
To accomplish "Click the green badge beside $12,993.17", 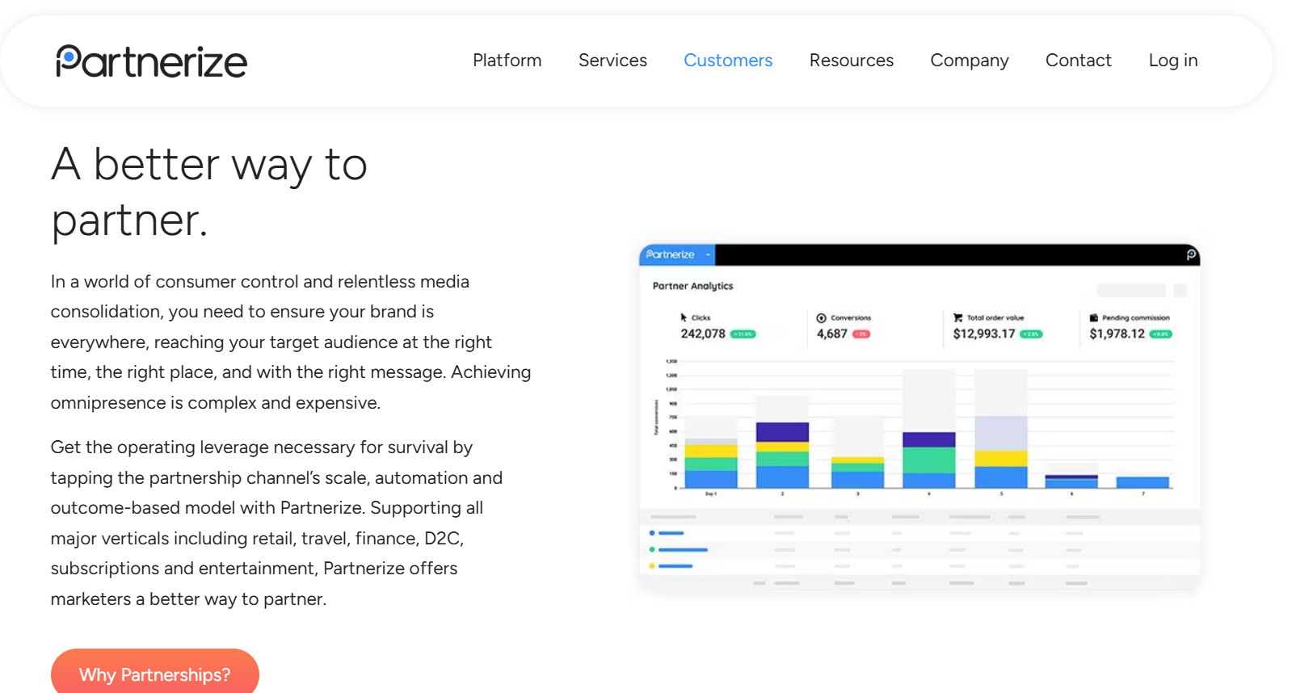I will click(1031, 334).
